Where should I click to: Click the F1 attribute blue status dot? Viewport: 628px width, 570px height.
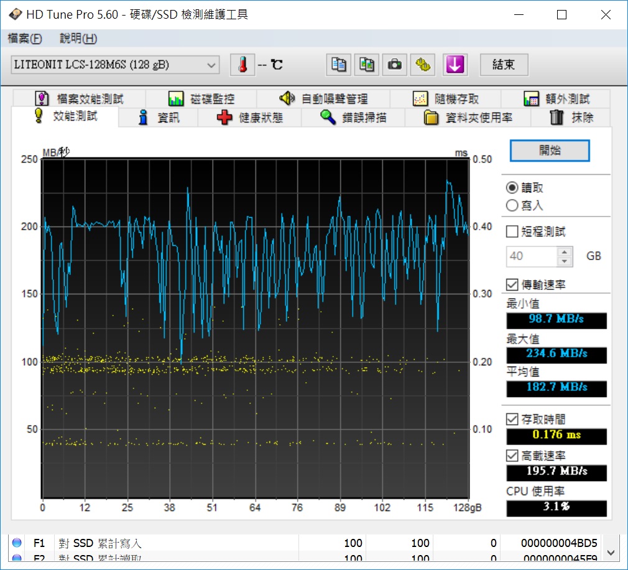coord(17,543)
